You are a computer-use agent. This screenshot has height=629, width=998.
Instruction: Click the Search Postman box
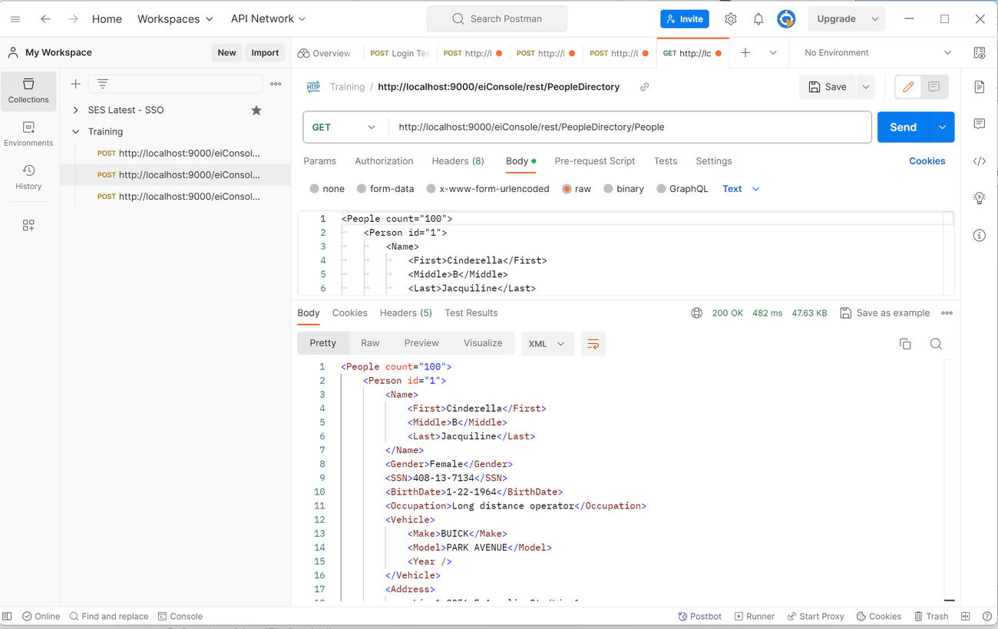tap(497, 18)
